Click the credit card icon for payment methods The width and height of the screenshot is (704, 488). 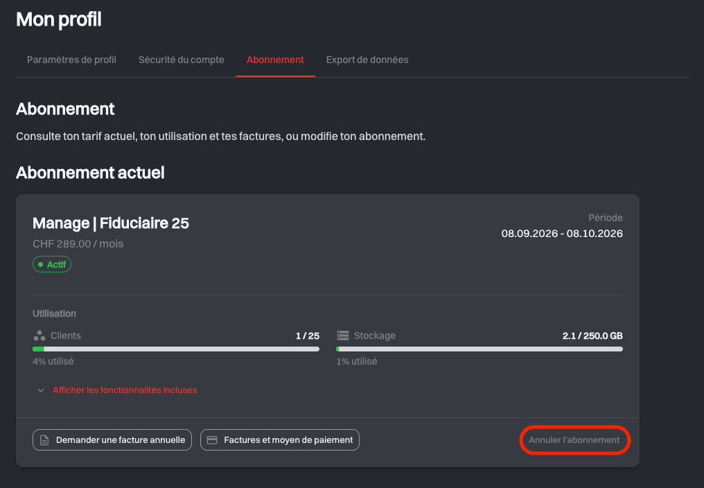point(212,440)
